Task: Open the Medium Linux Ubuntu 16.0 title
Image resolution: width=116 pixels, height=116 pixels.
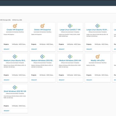Action: [15, 60]
